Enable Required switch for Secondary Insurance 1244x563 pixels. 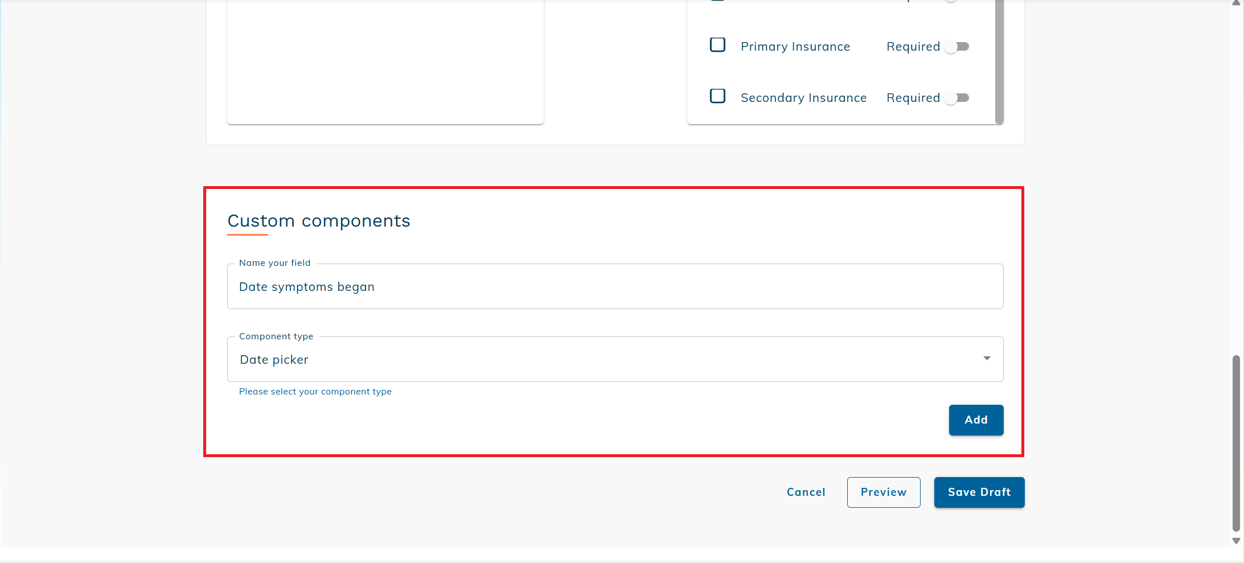957,98
